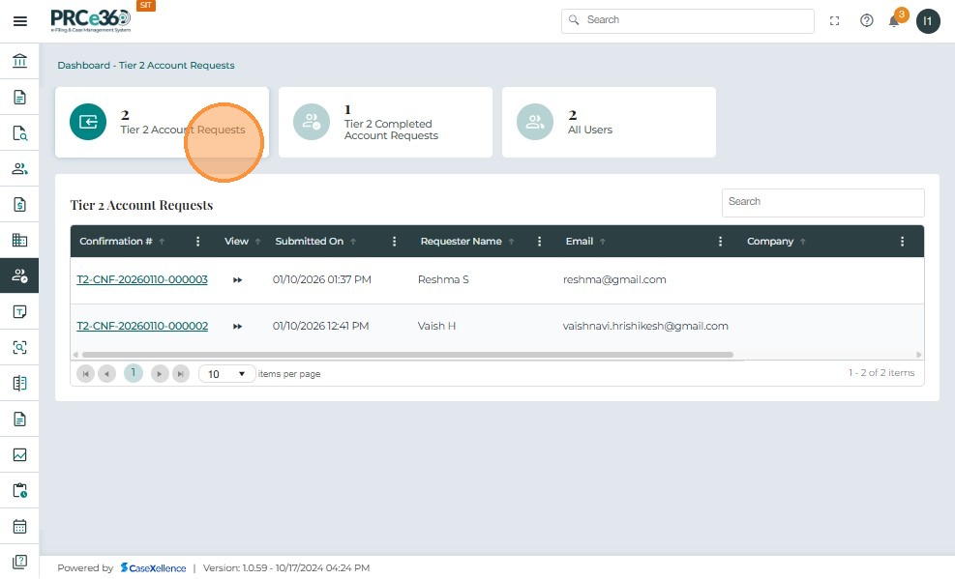Click view arrow for T2-CNF-20260110-000002
Viewport: 955px width, 579px height.
click(237, 327)
